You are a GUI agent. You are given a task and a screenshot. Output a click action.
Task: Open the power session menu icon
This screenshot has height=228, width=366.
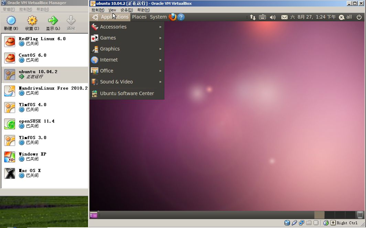359,17
